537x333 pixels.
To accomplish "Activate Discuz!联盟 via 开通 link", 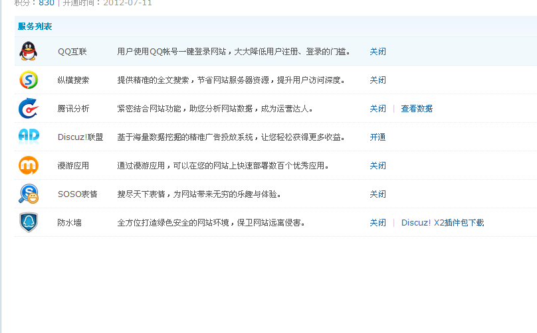I will click(x=377, y=137).
